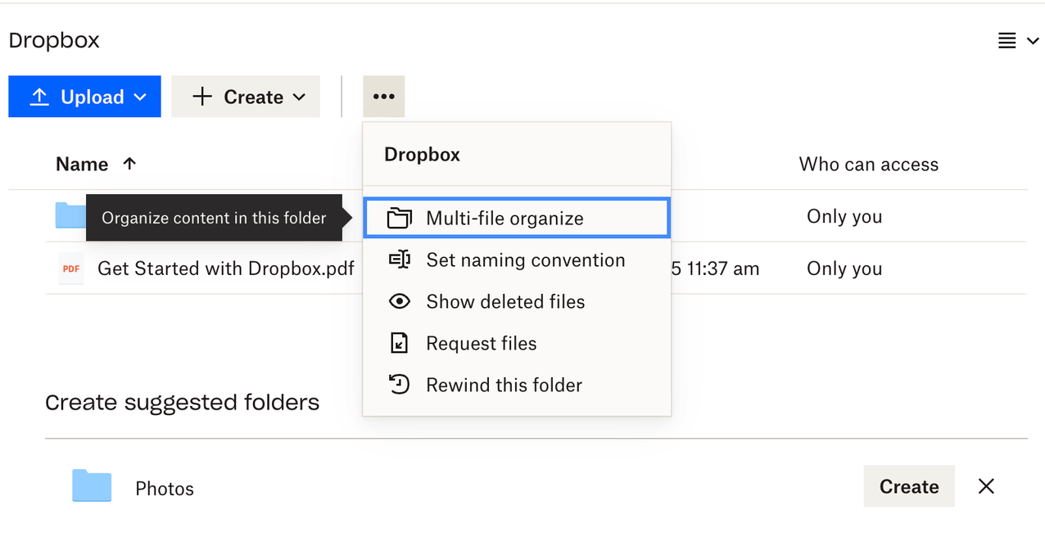Expand the Create dropdown
The width and height of the screenshot is (1045, 533).
[297, 96]
